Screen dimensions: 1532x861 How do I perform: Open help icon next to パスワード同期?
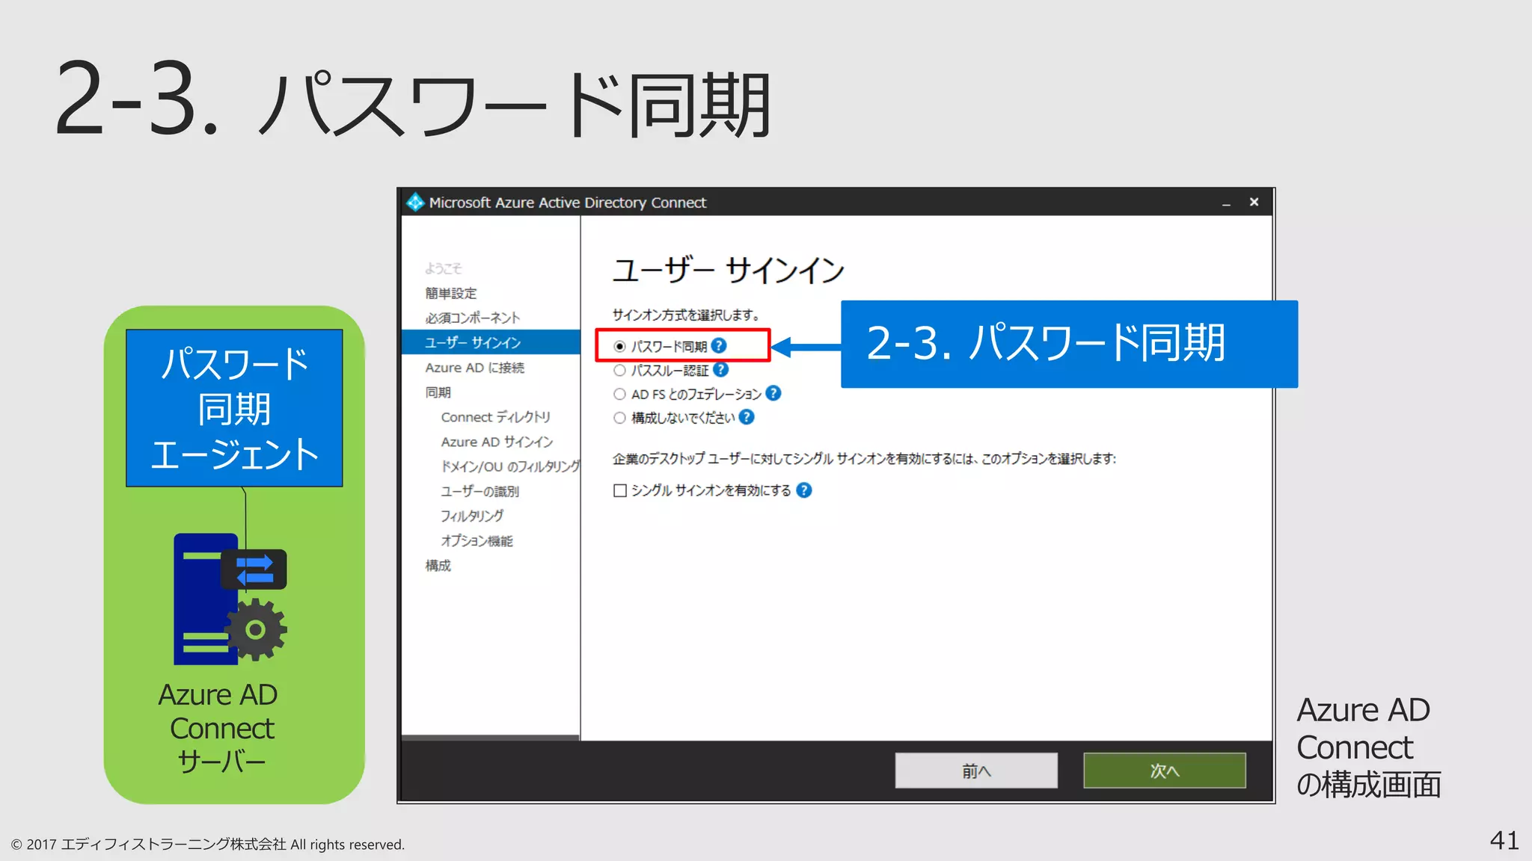click(x=719, y=345)
